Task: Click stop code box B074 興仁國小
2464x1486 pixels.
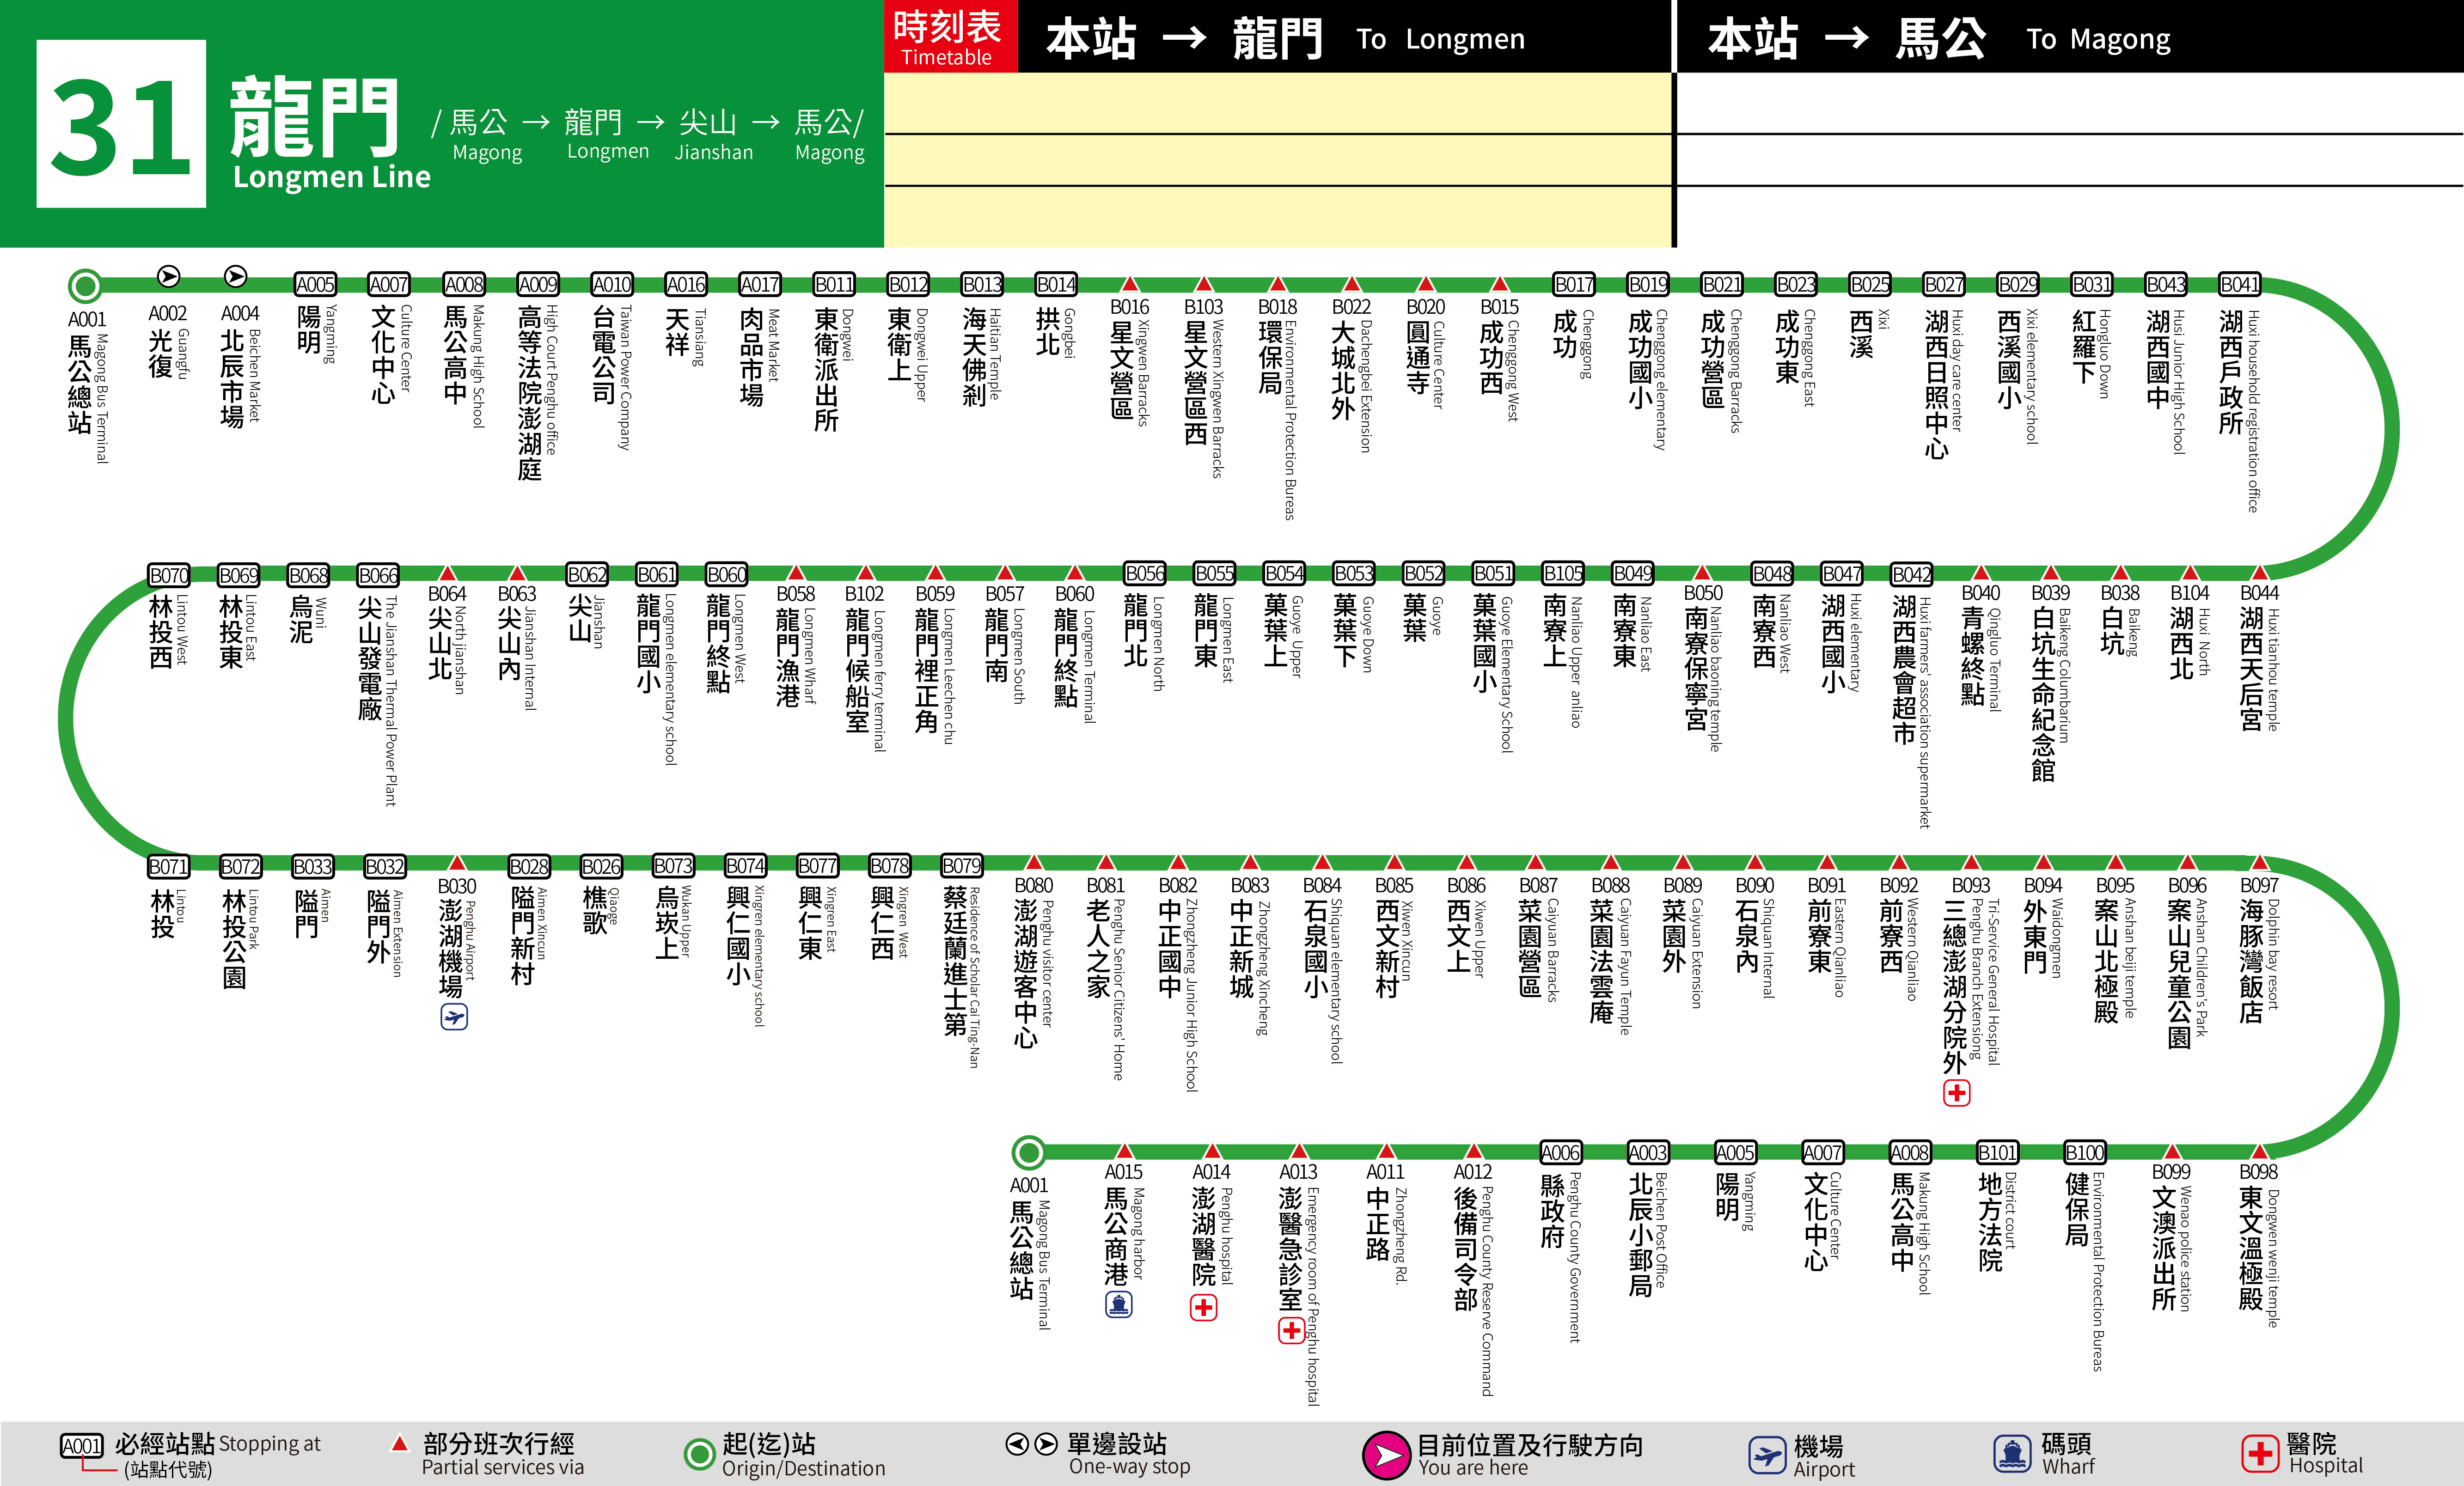Action: coord(746,866)
